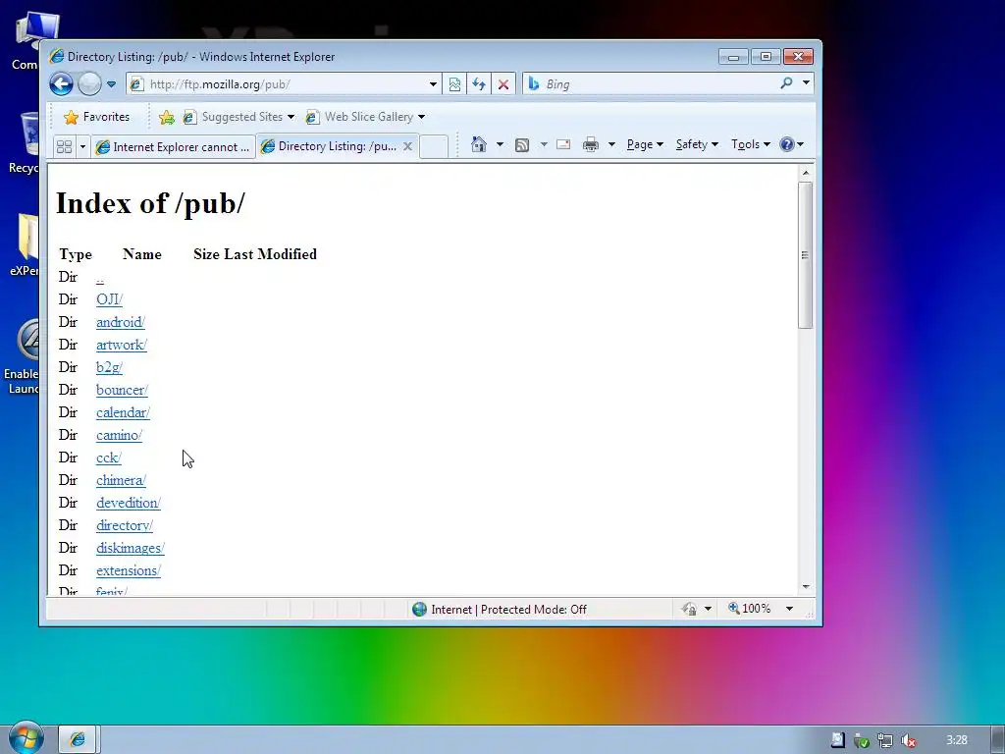Viewport: 1005px width, 754px height.
Task: Click the RSS Feeds icon
Action: pyautogui.click(x=522, y=145)
